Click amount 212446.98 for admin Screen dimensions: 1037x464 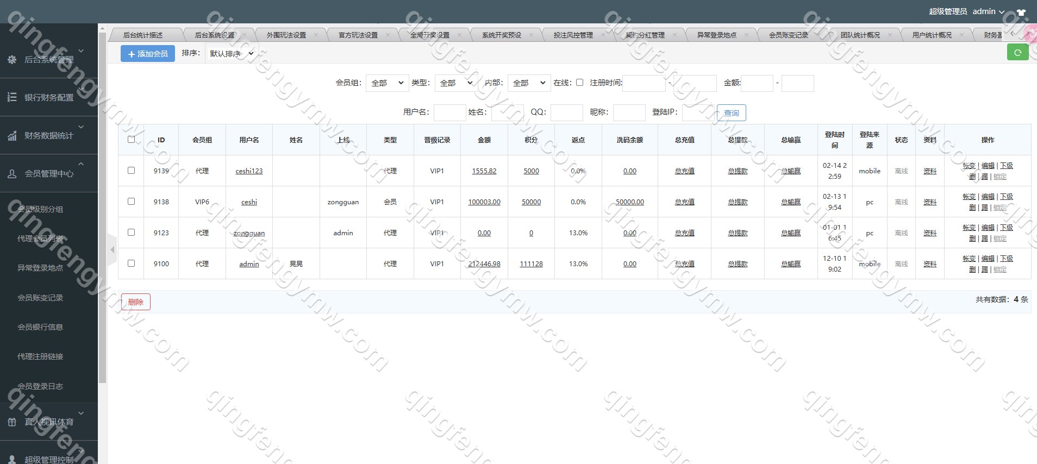click(484, 264)
